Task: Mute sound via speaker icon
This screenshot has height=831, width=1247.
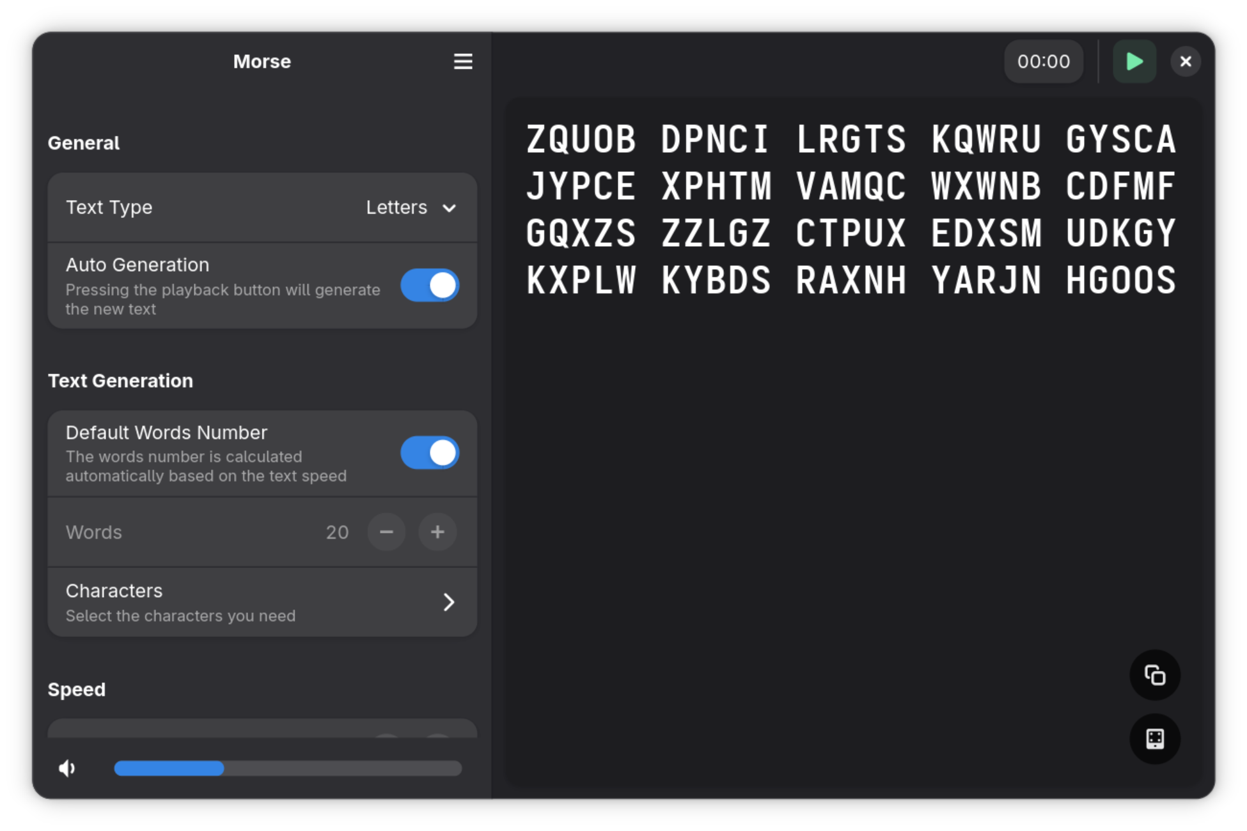Action: click(67, 768)
